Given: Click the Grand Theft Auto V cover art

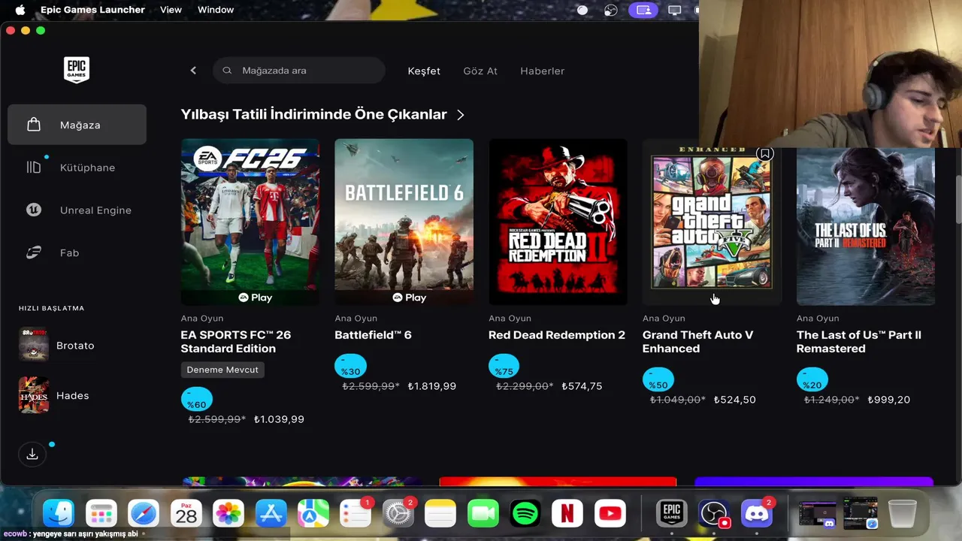Looking at the screenshot, I should coord(712,222).
